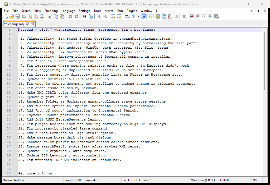Click the text 'Update pugixml to v1.16.'
The image size is (270, 185).
tap(52, 97)
